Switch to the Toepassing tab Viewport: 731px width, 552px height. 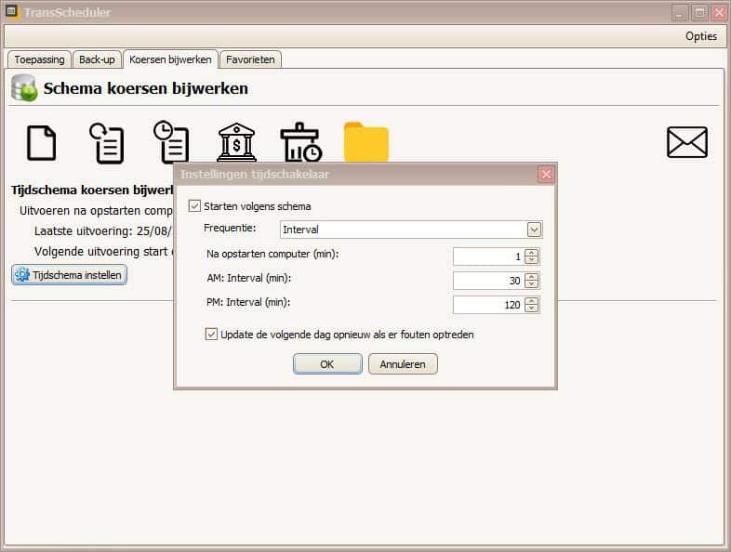coord(39,59)
